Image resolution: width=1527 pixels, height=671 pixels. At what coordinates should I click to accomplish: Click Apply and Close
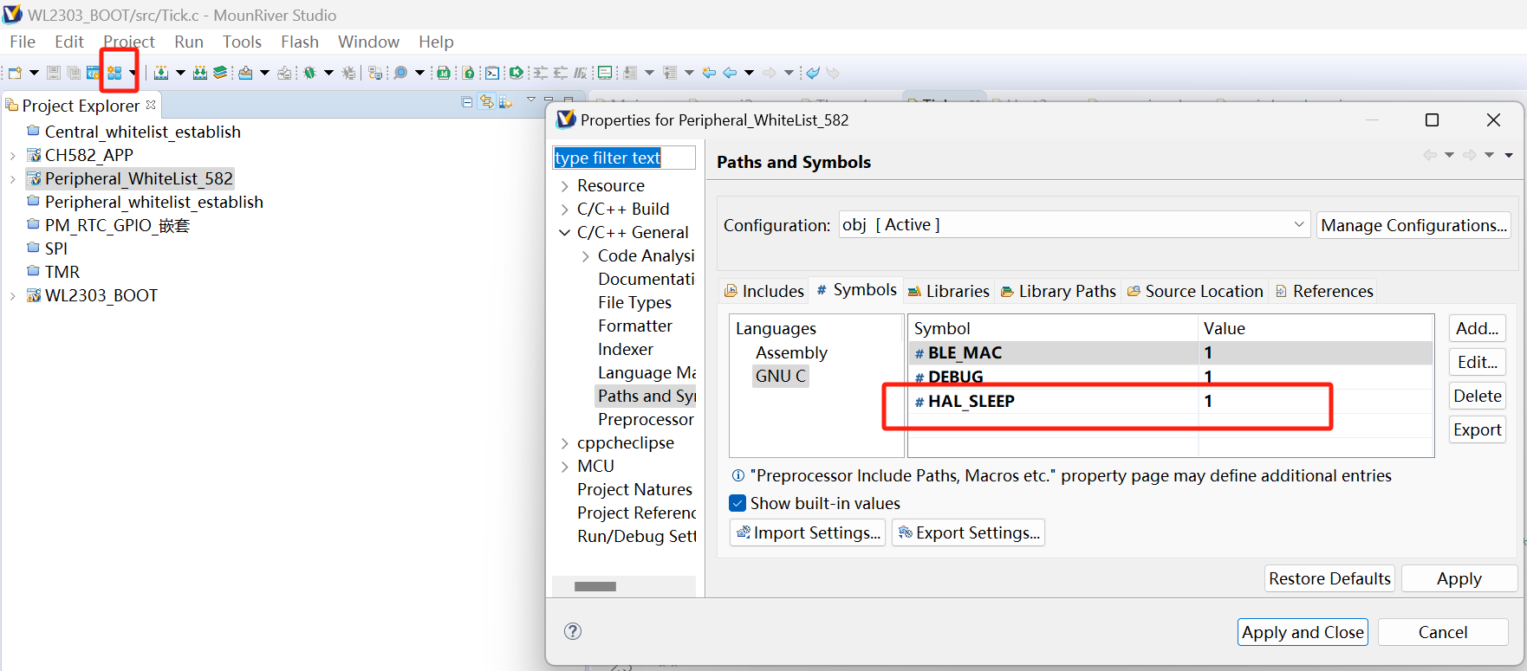(x=1303, y=632)
